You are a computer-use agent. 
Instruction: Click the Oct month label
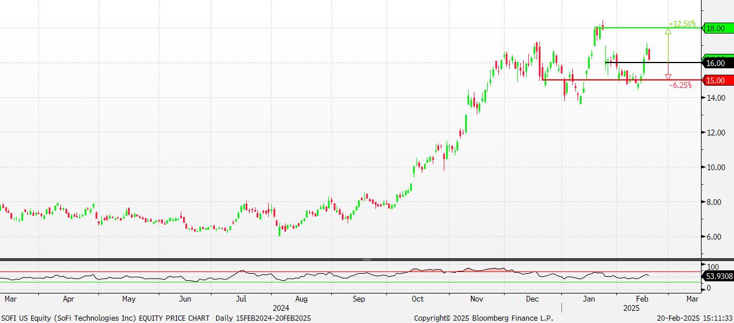pos(417,299)
